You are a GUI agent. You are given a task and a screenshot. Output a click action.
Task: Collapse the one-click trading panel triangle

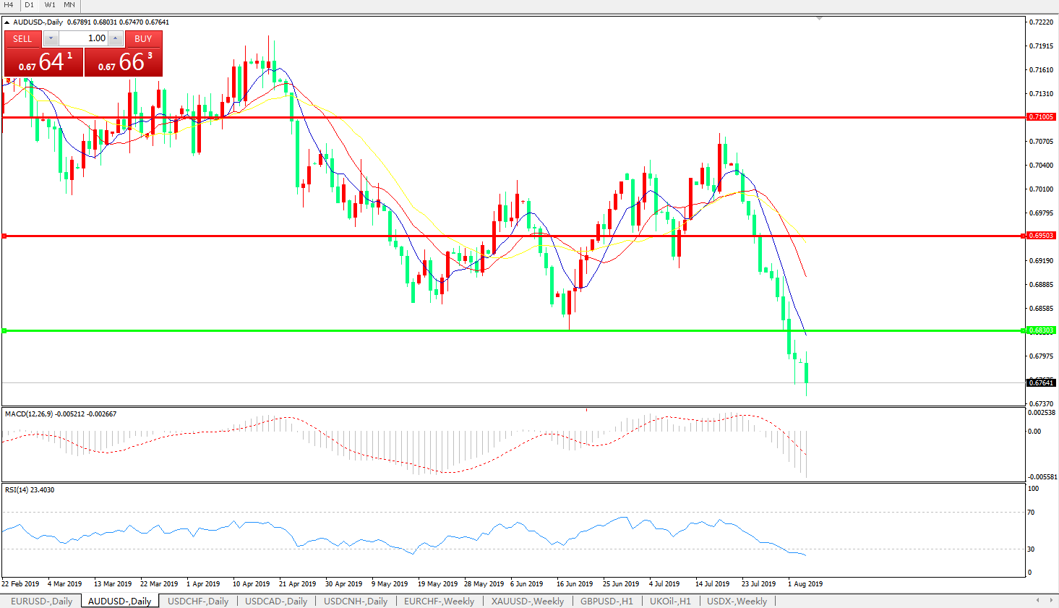pyautogui.click(x=7, y=22)
